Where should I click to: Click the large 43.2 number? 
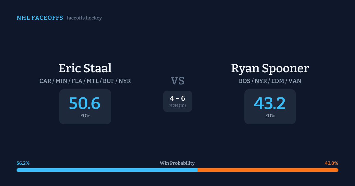coord(270,103)
